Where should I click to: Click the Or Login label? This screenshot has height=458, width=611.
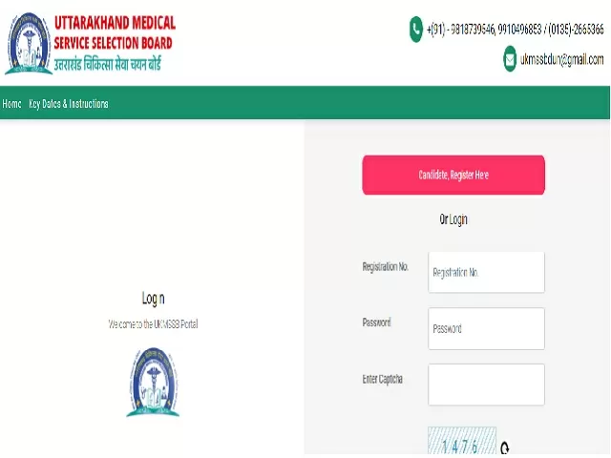coord(453,219)
